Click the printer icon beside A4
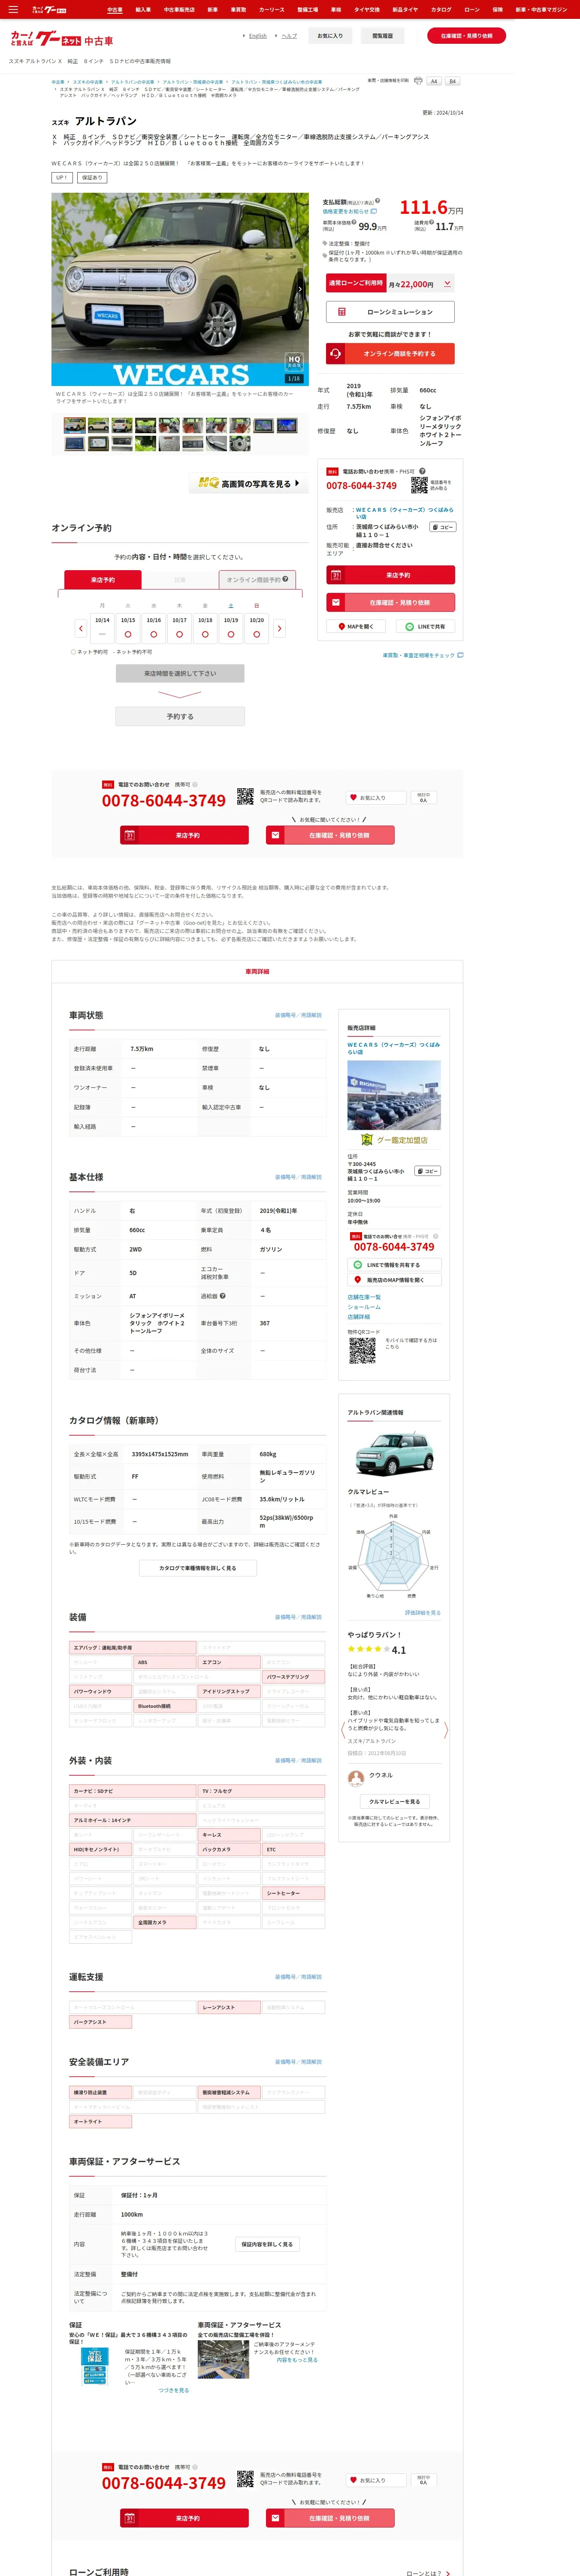The height and width of the screenshot is (2576, 580). pyautogui.click(x=418, y=81)
